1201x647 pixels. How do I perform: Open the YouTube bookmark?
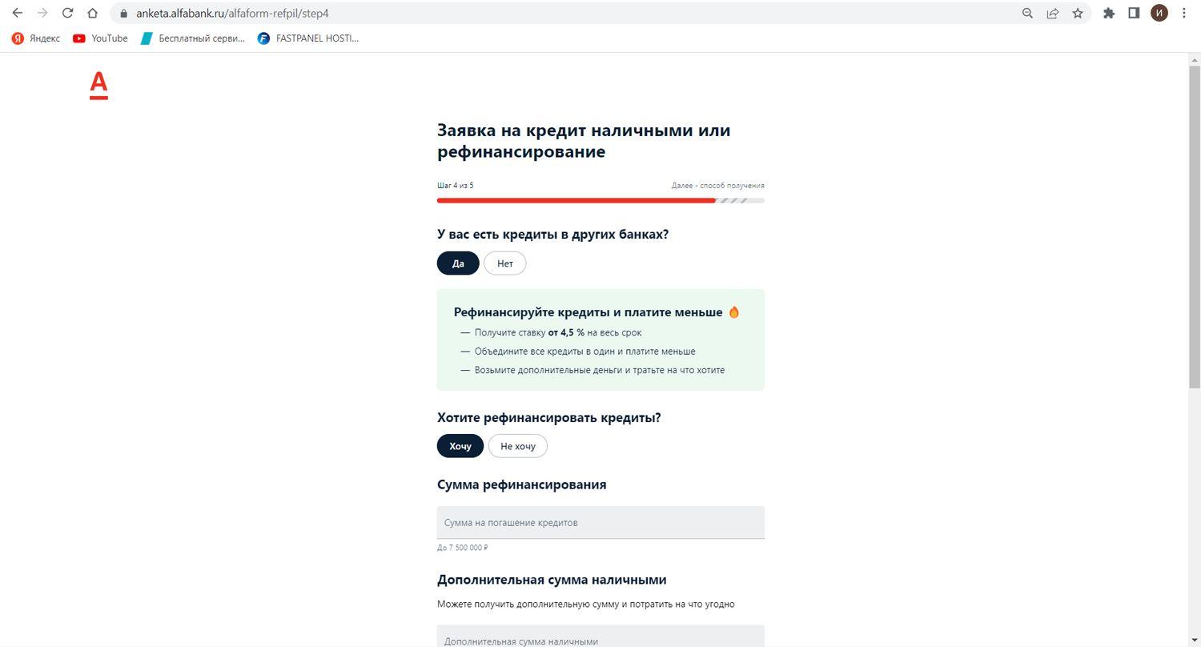(x=99, y=38)
